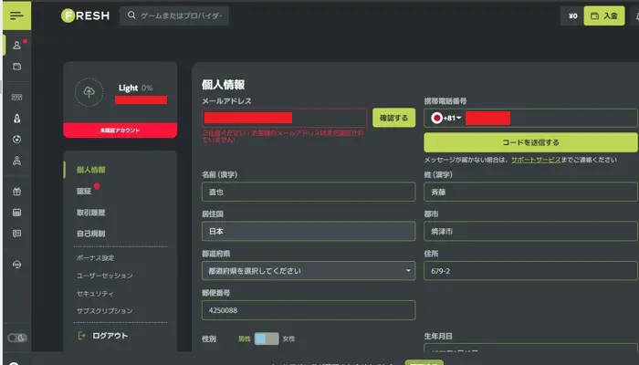Open the news card icon in sidebar
639x365 pixels.
pyautogui.click(x=16, y=234)
